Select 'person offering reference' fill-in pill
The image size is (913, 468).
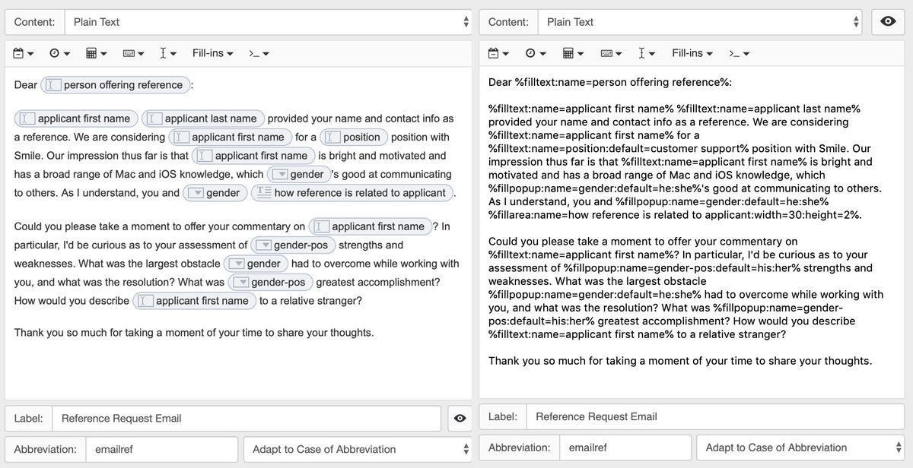(116, 85)
